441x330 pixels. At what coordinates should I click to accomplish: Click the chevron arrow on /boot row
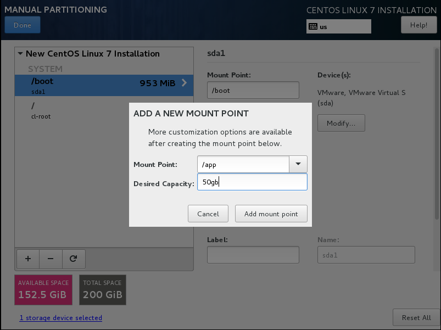tap(184, 83)
